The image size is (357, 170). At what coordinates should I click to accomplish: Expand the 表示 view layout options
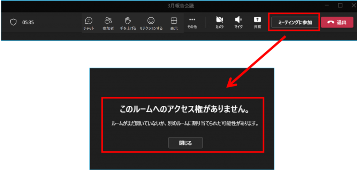174,23
